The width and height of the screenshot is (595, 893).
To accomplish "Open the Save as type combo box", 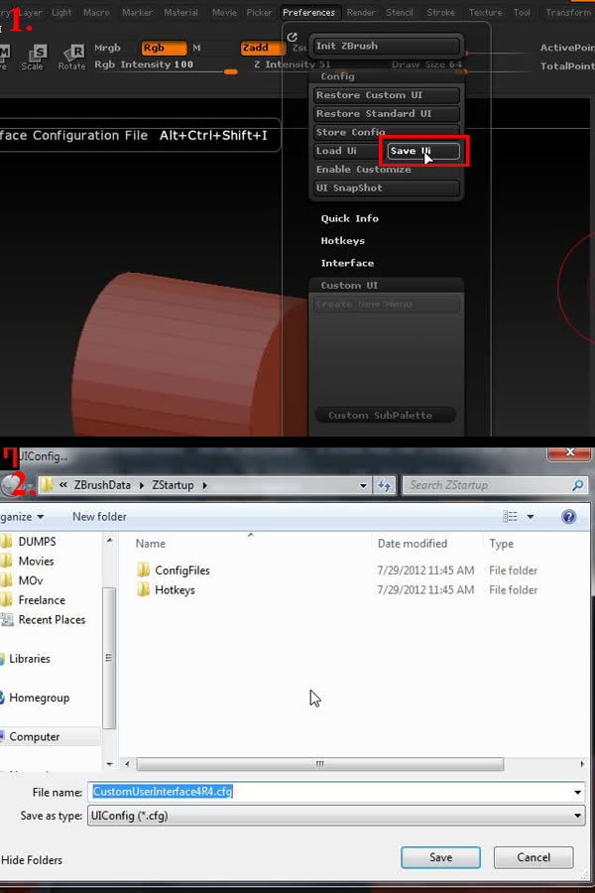I will tap(336, 816).
